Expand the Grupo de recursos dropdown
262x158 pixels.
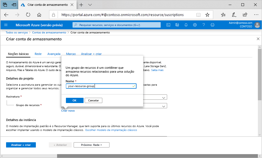pyautogui.click(x=164, y=106)
